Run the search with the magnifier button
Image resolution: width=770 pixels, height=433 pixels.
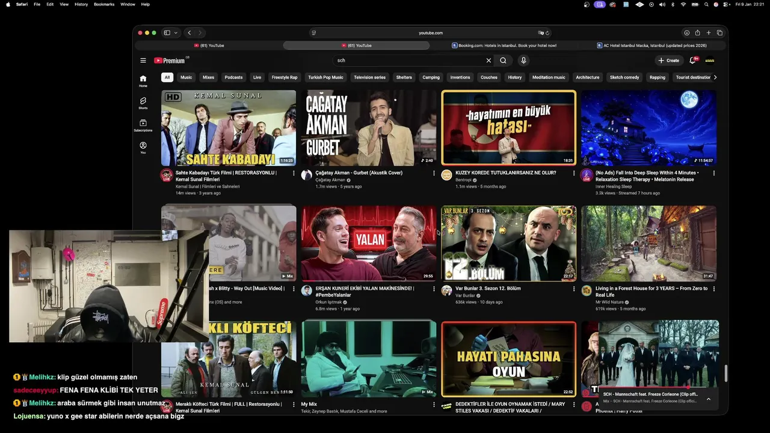tap(503, 60)
